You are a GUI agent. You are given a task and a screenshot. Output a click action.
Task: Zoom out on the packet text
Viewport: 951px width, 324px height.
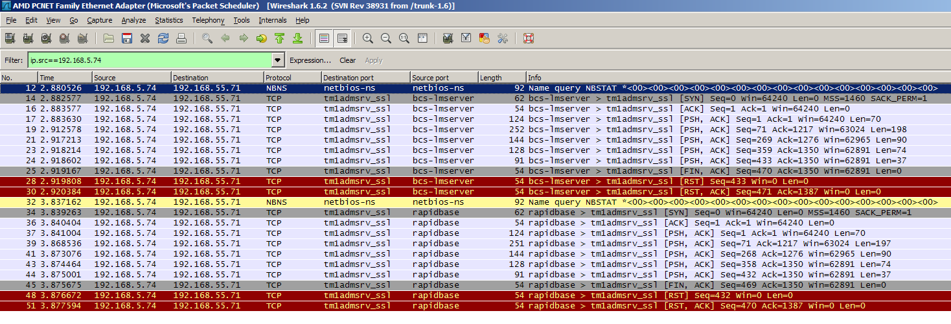(386, 38)
